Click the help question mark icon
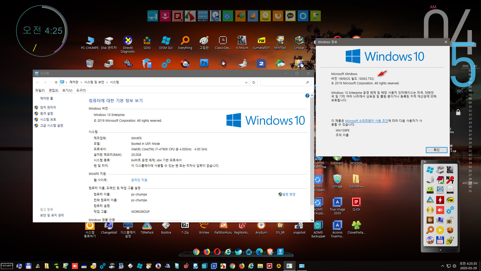481x271 pixels. tap(307, 96)
